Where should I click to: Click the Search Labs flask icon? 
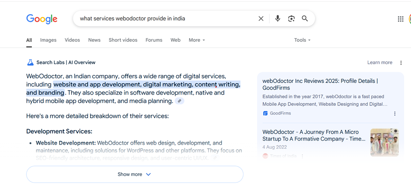coord(30,62)
